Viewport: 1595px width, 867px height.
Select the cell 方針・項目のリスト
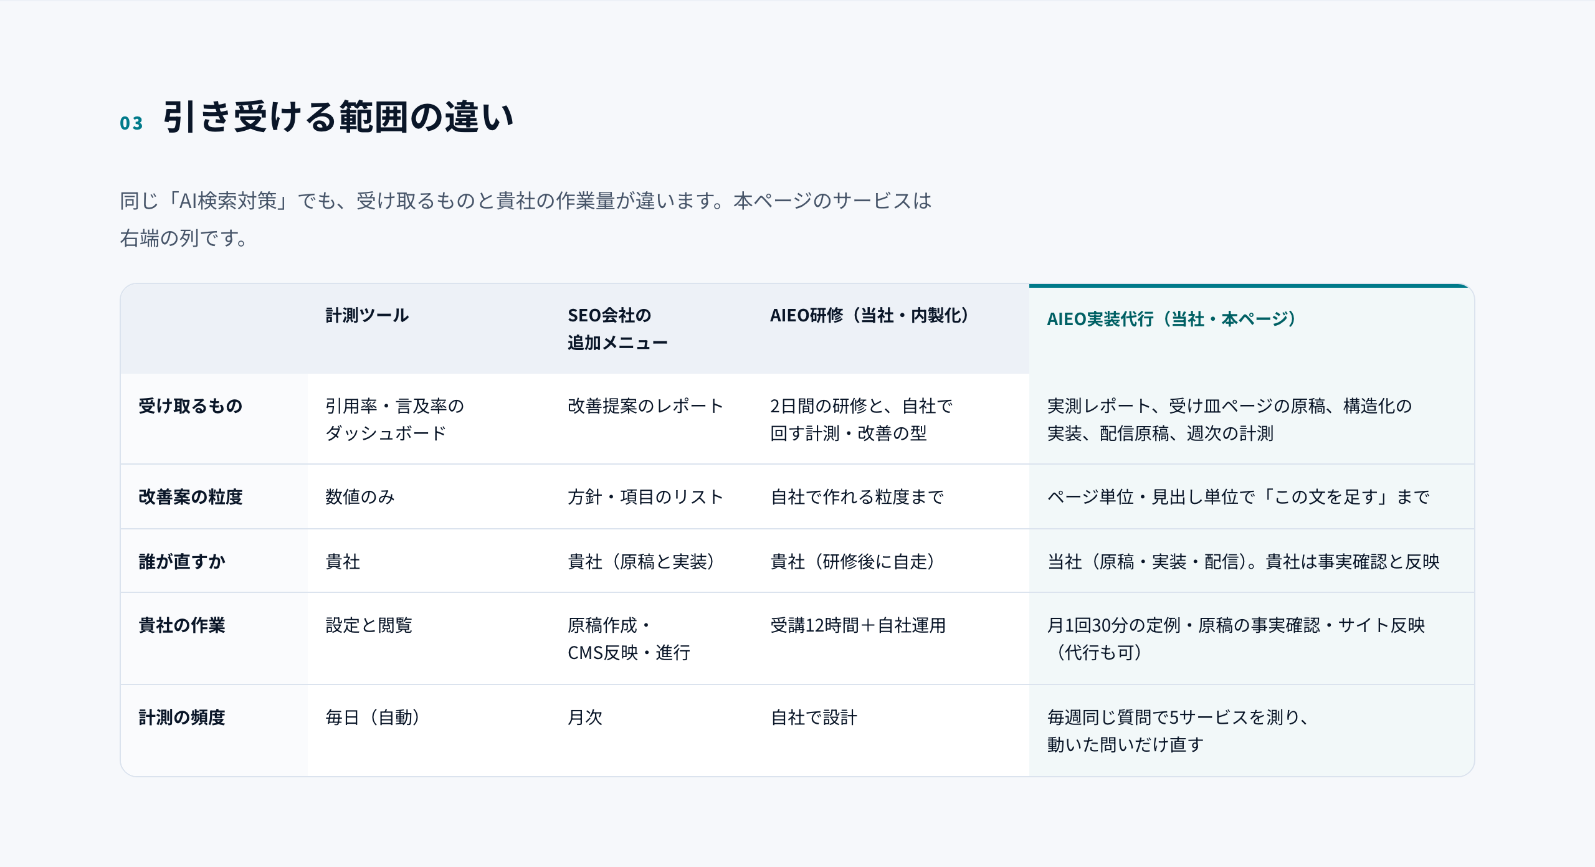point(645,497)
